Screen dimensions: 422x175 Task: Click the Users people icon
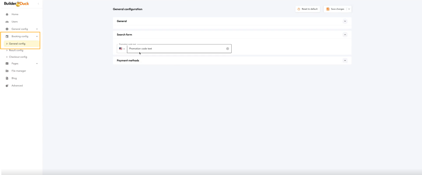7,22
